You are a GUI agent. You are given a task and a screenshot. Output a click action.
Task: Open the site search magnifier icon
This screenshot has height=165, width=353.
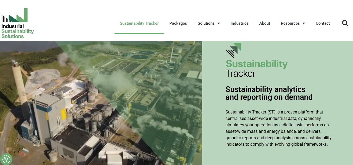(x=345, y=23)
